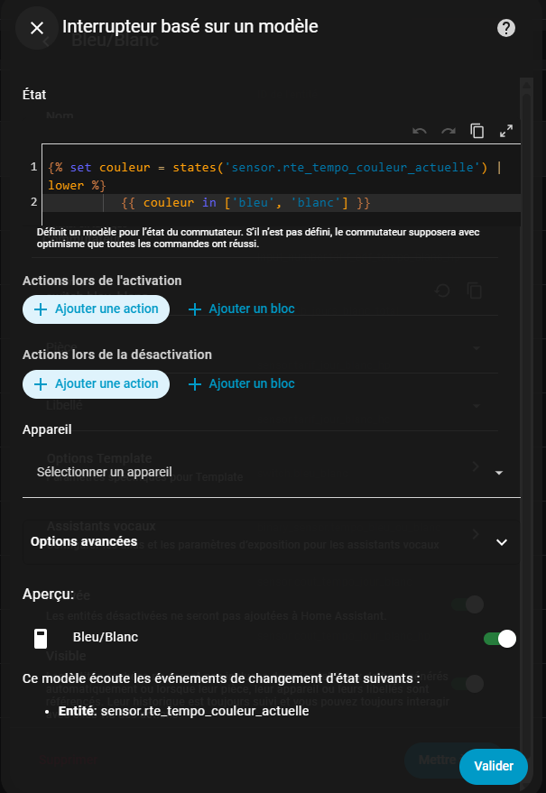
Task: Copy the template code to clipboard
Action: click(x=477, y=131)
